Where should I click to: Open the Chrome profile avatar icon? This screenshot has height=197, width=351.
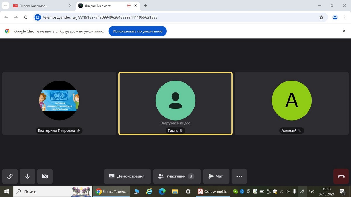(335, 18)
